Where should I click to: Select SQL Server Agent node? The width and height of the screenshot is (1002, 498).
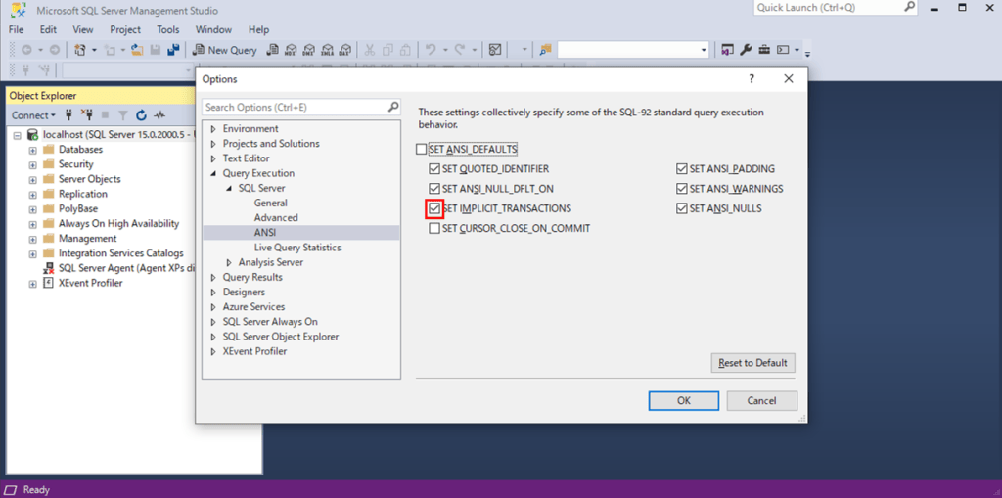pos(126,268)
